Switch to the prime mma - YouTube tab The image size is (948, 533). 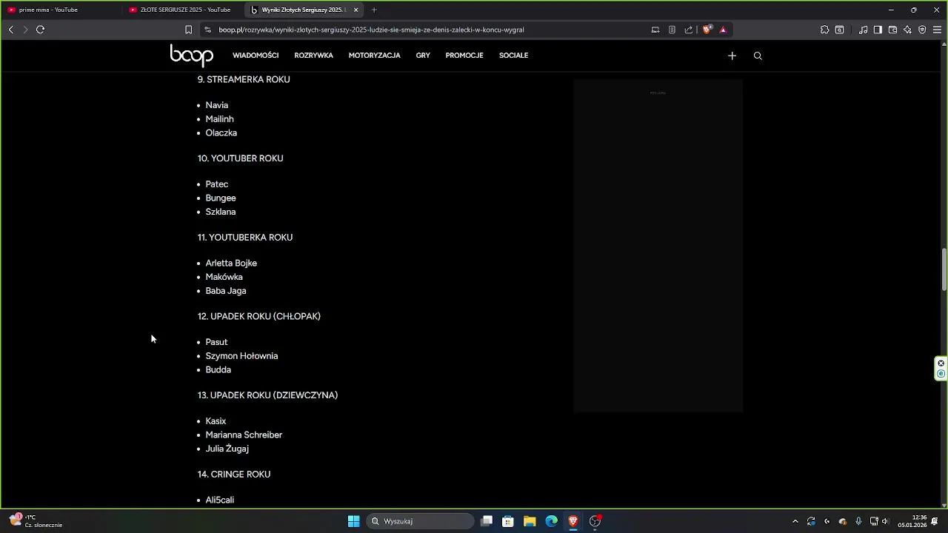pos(61,10)
